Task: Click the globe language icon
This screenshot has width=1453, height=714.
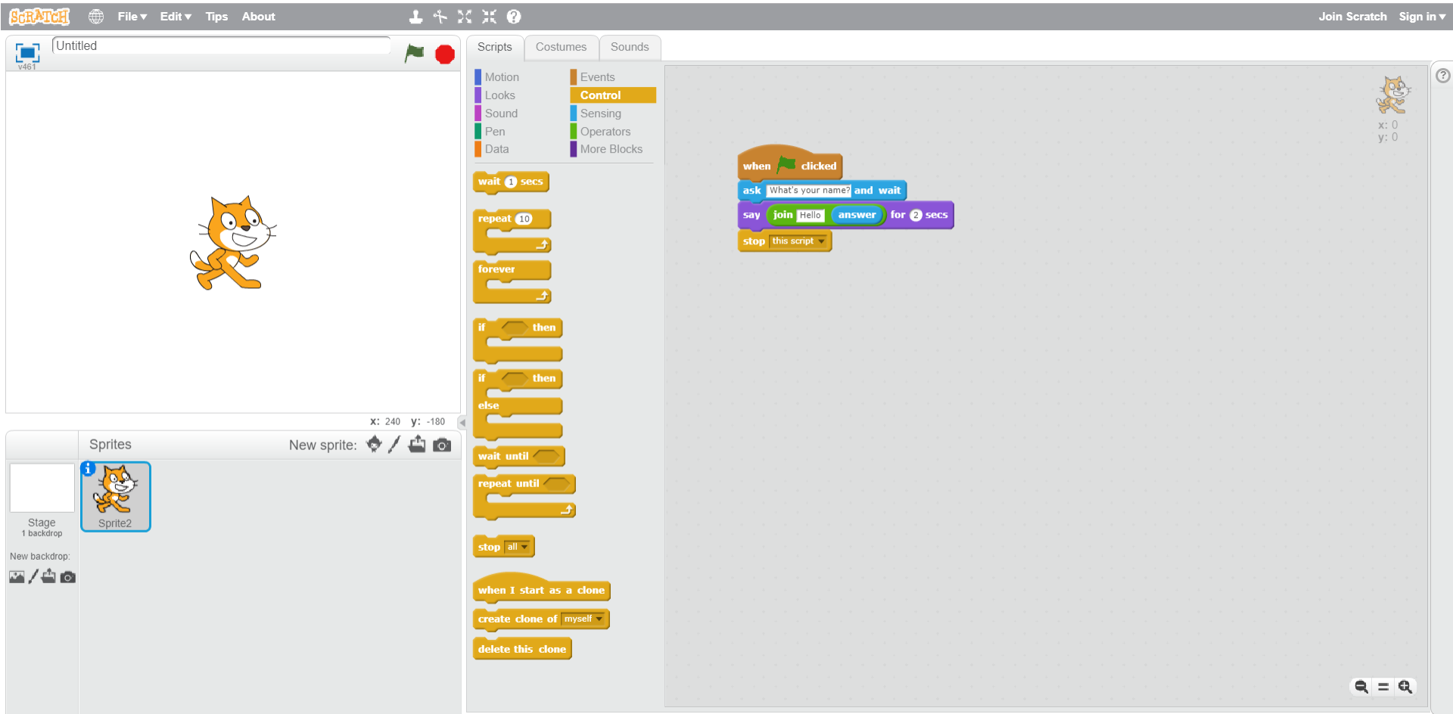Action: (96, 17)
